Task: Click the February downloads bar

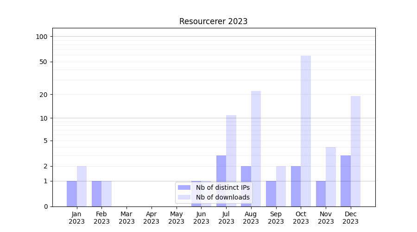Action: (x=107, y=193)
